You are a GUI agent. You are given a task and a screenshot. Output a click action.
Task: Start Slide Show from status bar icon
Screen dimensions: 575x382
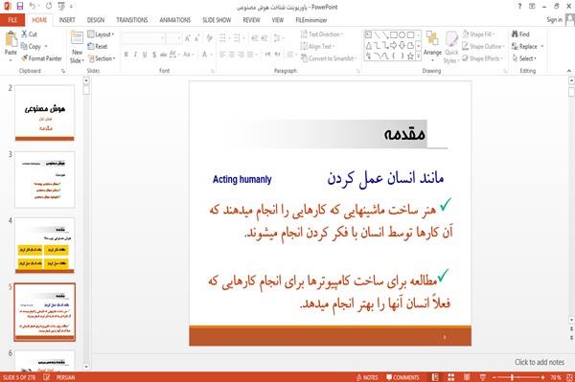tap(483, 377)
